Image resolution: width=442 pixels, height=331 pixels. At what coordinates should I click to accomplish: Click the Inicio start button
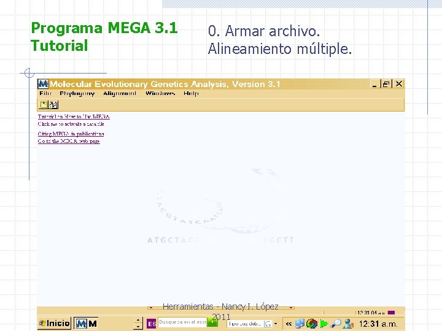(x=55, y=323)
